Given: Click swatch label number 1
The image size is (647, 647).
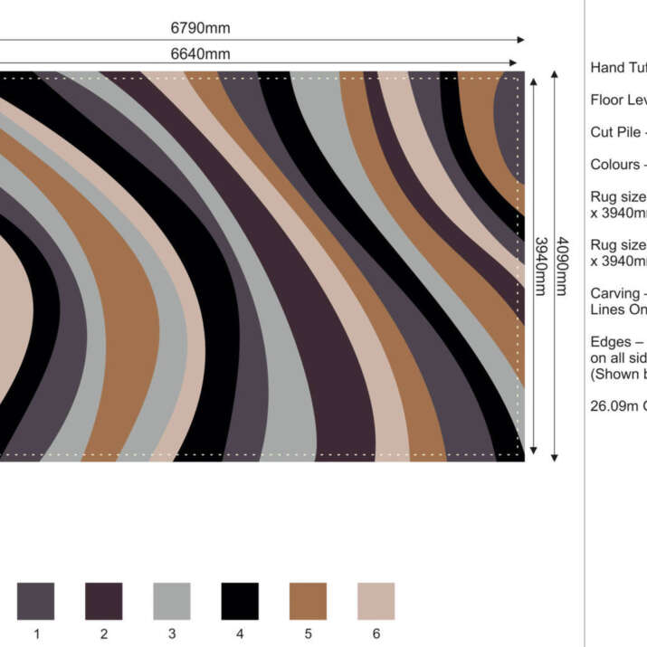Looking at the screenshot, I should tap(37, 633).
